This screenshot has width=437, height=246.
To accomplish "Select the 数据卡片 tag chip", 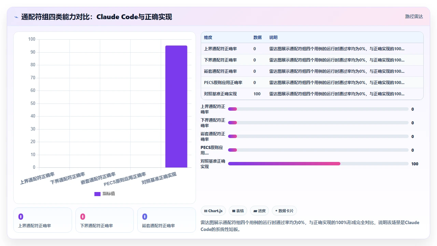I will pos(284,211).
